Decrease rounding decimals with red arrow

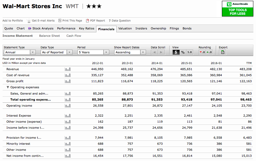(202, 52)
